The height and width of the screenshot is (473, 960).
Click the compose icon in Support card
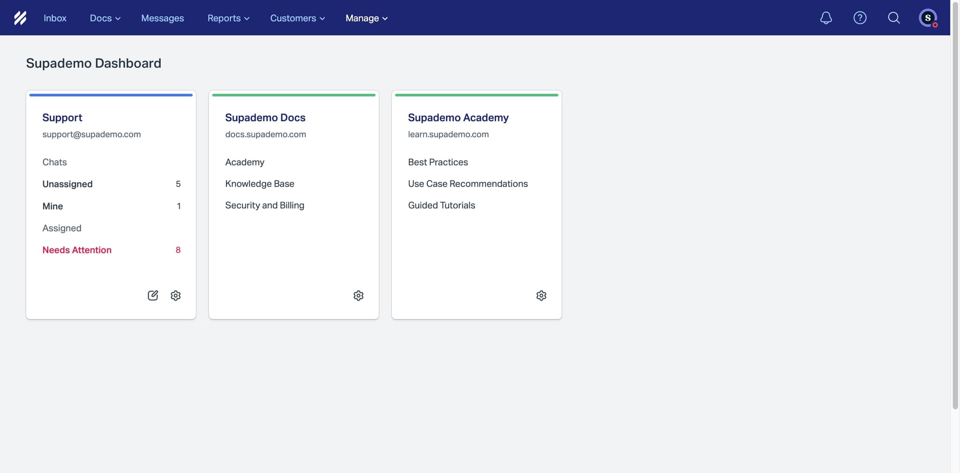(152, 295)
